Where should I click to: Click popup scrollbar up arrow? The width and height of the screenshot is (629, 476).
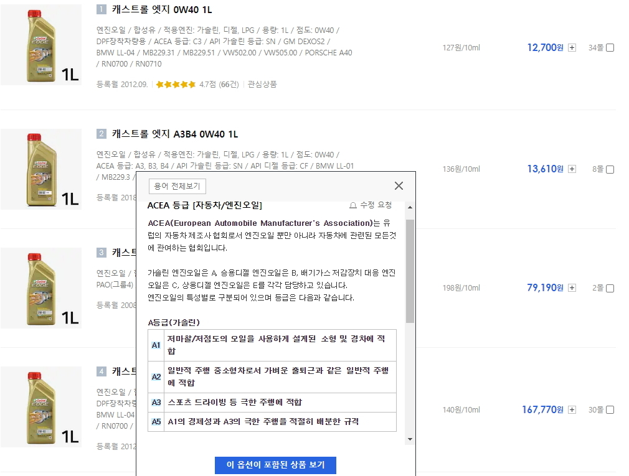[x=410, y=207]
